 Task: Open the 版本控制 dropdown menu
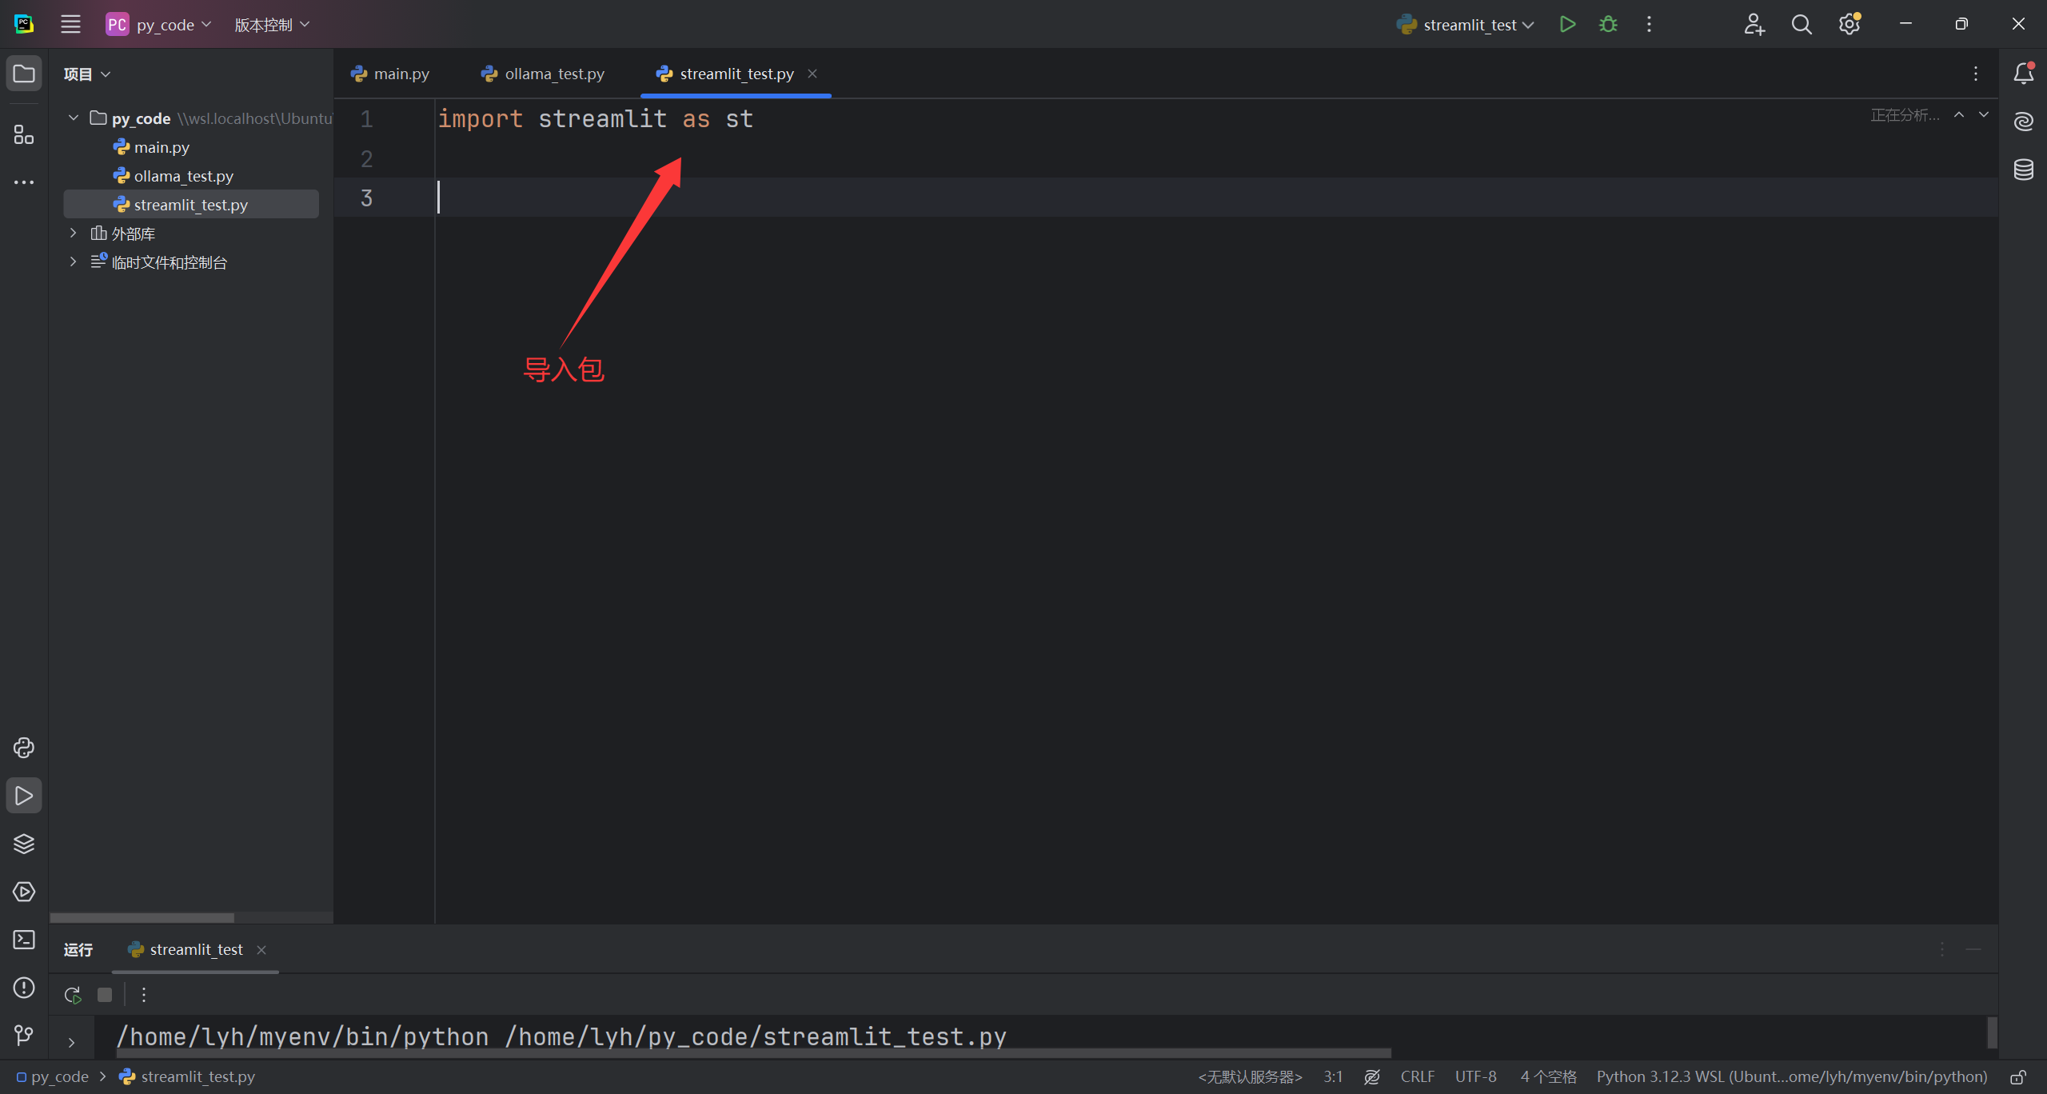click(x=271, y=25)
